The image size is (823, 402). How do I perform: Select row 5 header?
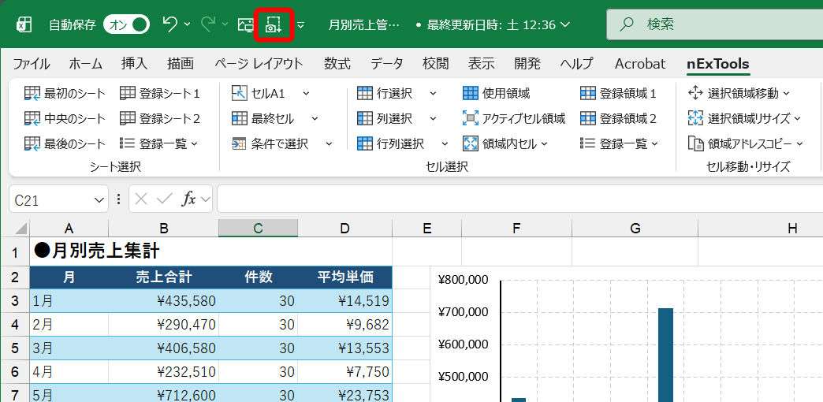click(15, 348)
